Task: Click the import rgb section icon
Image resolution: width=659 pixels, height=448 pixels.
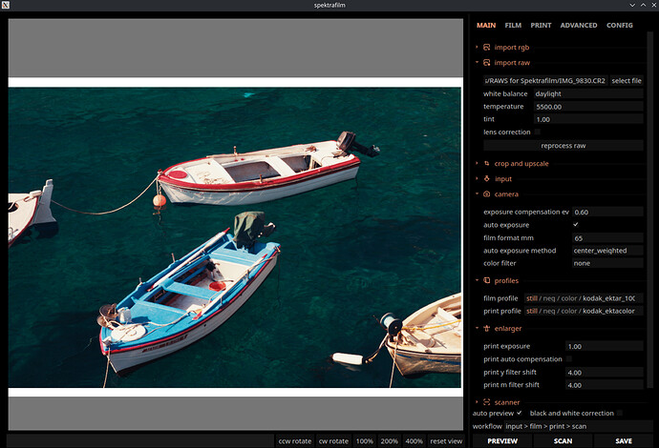Action: pos(487,47)
